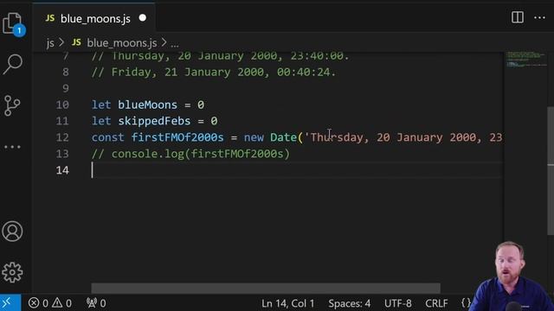
Task: Click the Ln 14, Col 1 status entry
Action: point(287,303)
